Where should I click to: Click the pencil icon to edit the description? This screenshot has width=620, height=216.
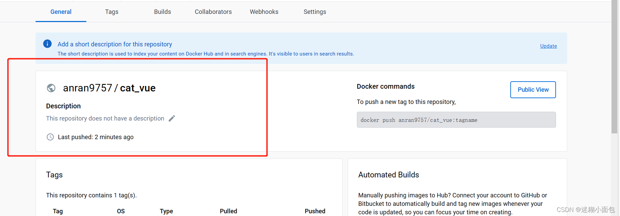[x=172, y=118]
